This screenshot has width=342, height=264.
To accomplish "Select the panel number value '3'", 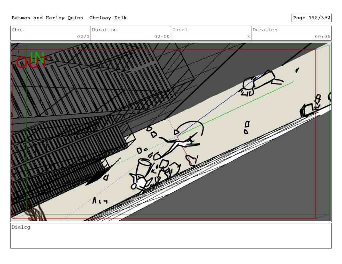I will pos(248,37).
